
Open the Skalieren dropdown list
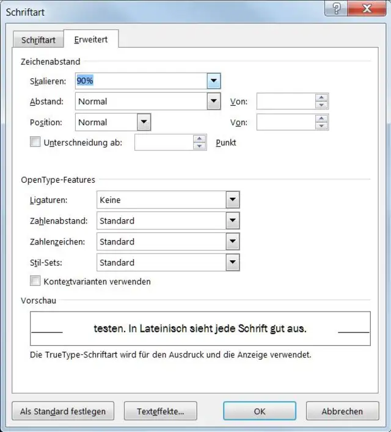click(x=213, y=81)
